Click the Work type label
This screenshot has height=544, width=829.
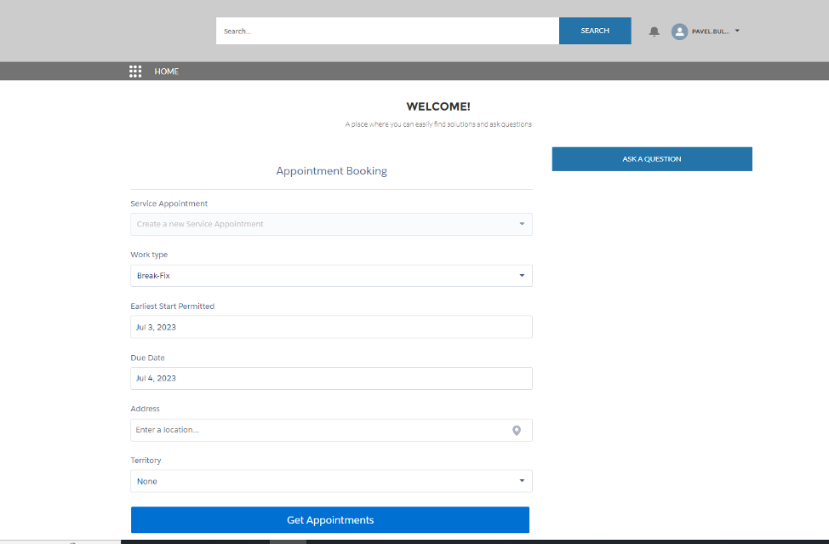point(149,255)
